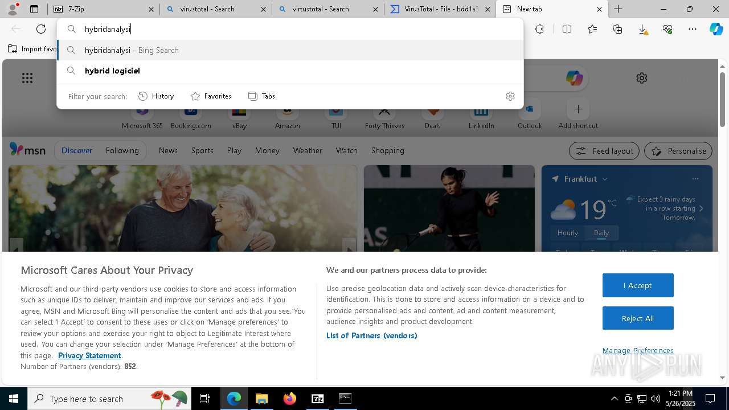The height and width of the screenshot is (410, 729).
Task: Open the notifications center
Action: (710, 399)
